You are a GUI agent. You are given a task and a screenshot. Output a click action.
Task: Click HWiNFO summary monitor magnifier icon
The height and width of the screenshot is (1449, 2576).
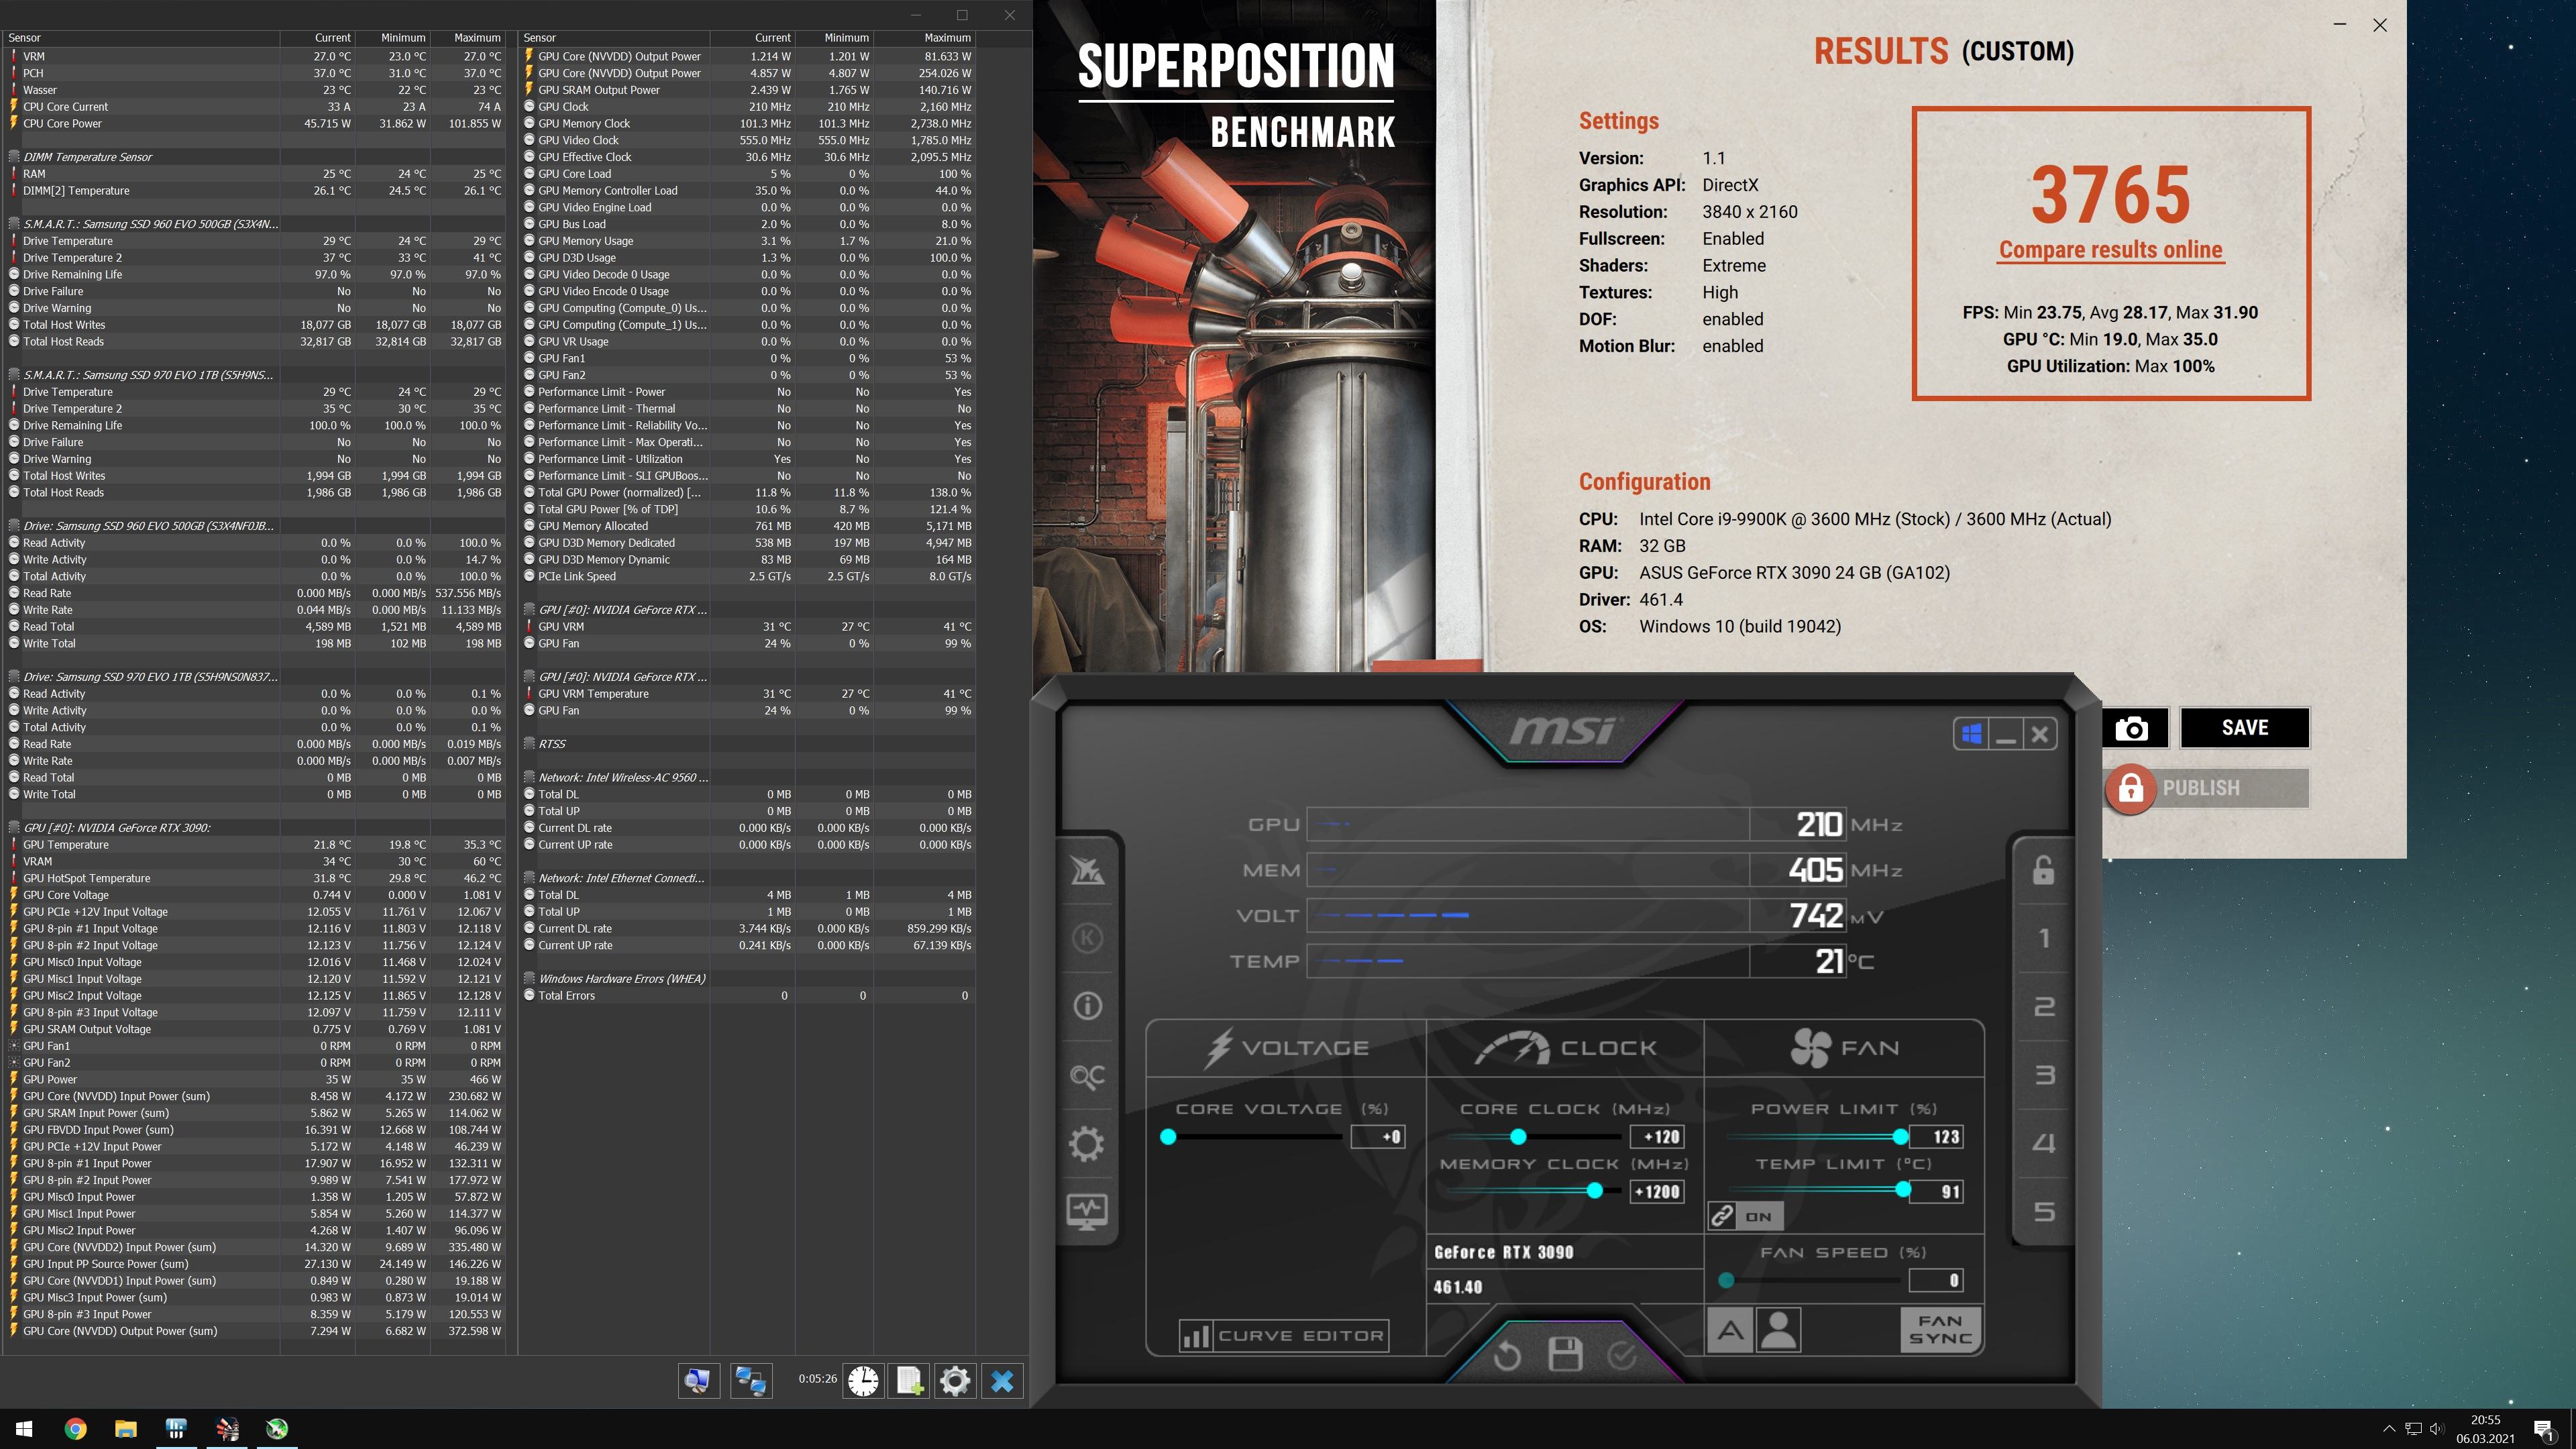(x=698, y=1380)
